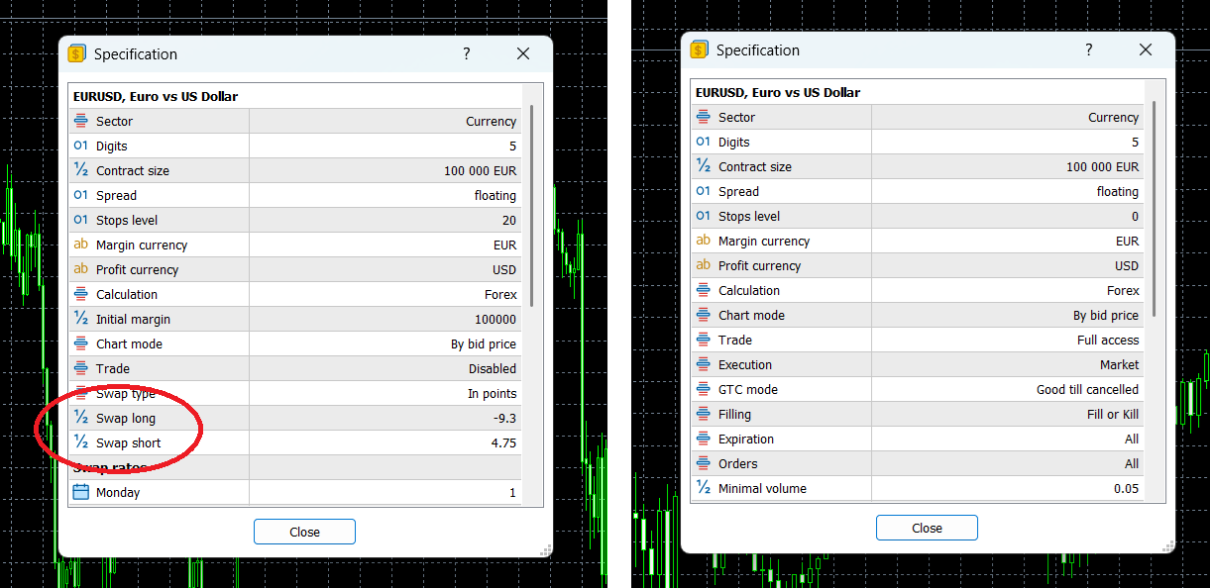Select Spread value 'floating' in right window
1210x588 pixels.
click(1118, 191)
